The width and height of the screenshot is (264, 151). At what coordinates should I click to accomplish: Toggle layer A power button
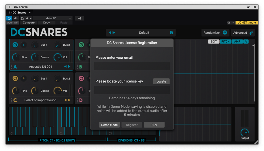(x=15, y=45)
